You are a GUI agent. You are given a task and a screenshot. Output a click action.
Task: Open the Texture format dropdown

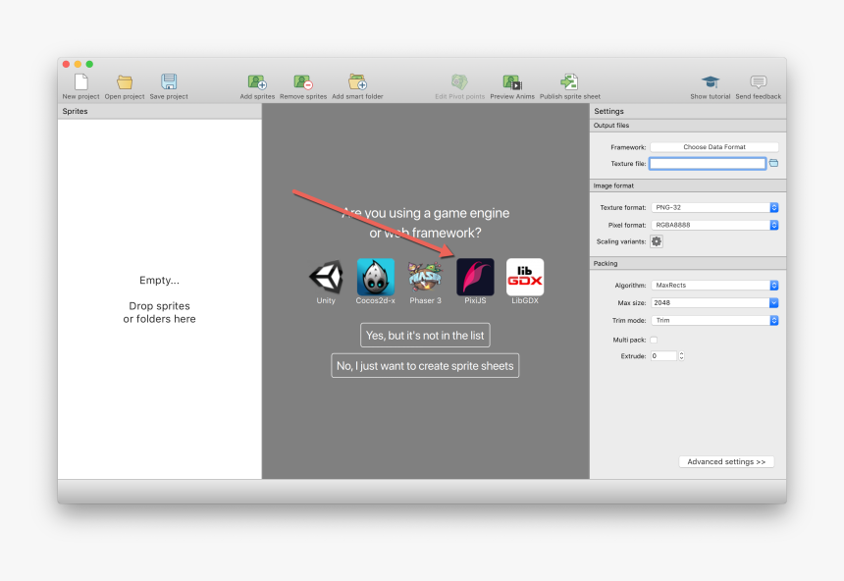pyautogui.click(x=714, y=207)
